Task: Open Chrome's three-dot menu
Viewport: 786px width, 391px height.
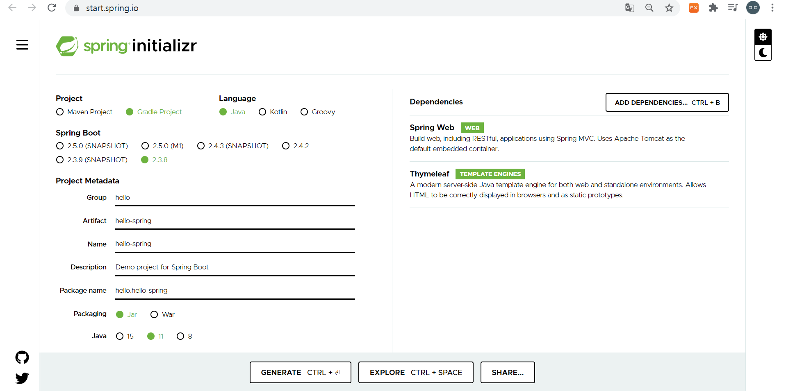Action: [x=772, y=8]
